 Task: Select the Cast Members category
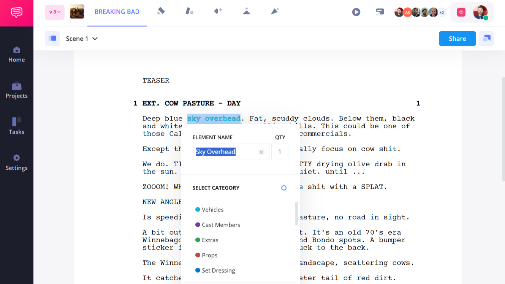[218, 225]
